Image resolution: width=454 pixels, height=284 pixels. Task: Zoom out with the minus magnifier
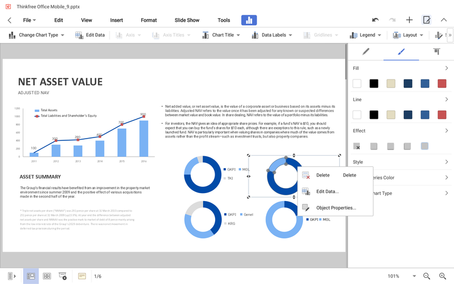pyautogui.click(x=427, y=276)
